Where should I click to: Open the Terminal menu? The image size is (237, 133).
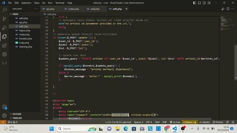pos(60,3)
